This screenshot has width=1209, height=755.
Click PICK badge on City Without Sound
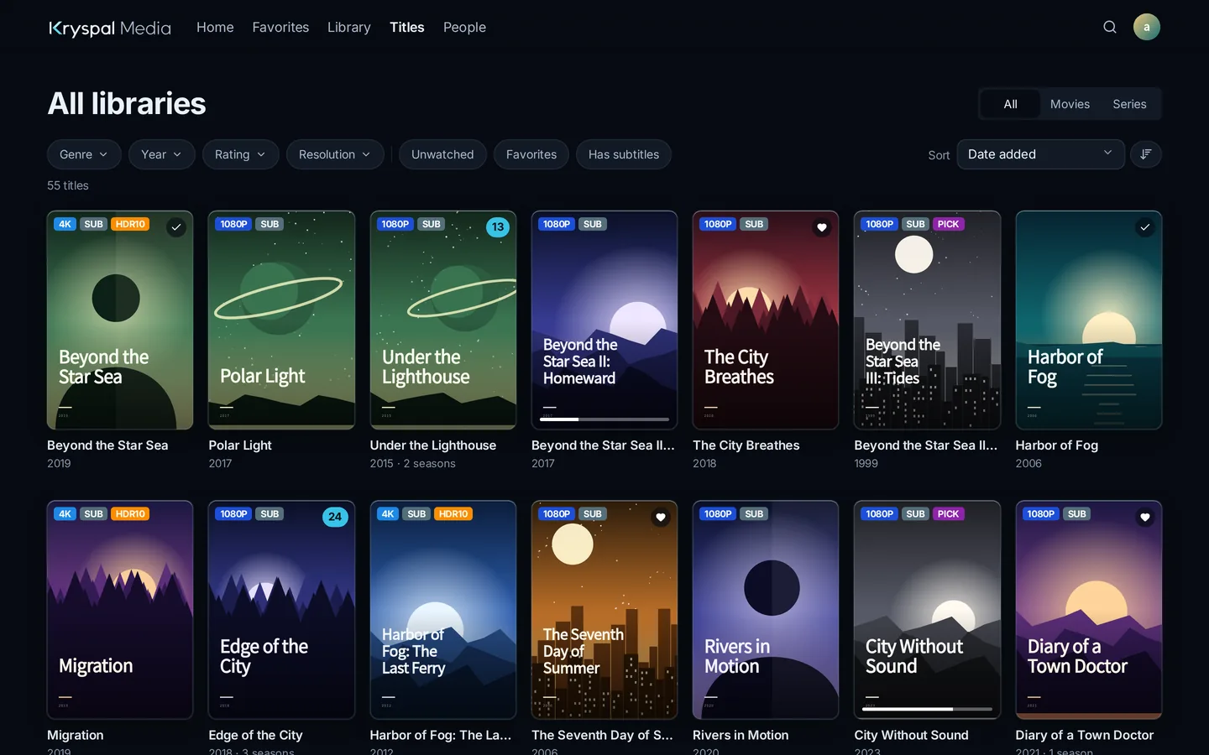click(948, 513)
